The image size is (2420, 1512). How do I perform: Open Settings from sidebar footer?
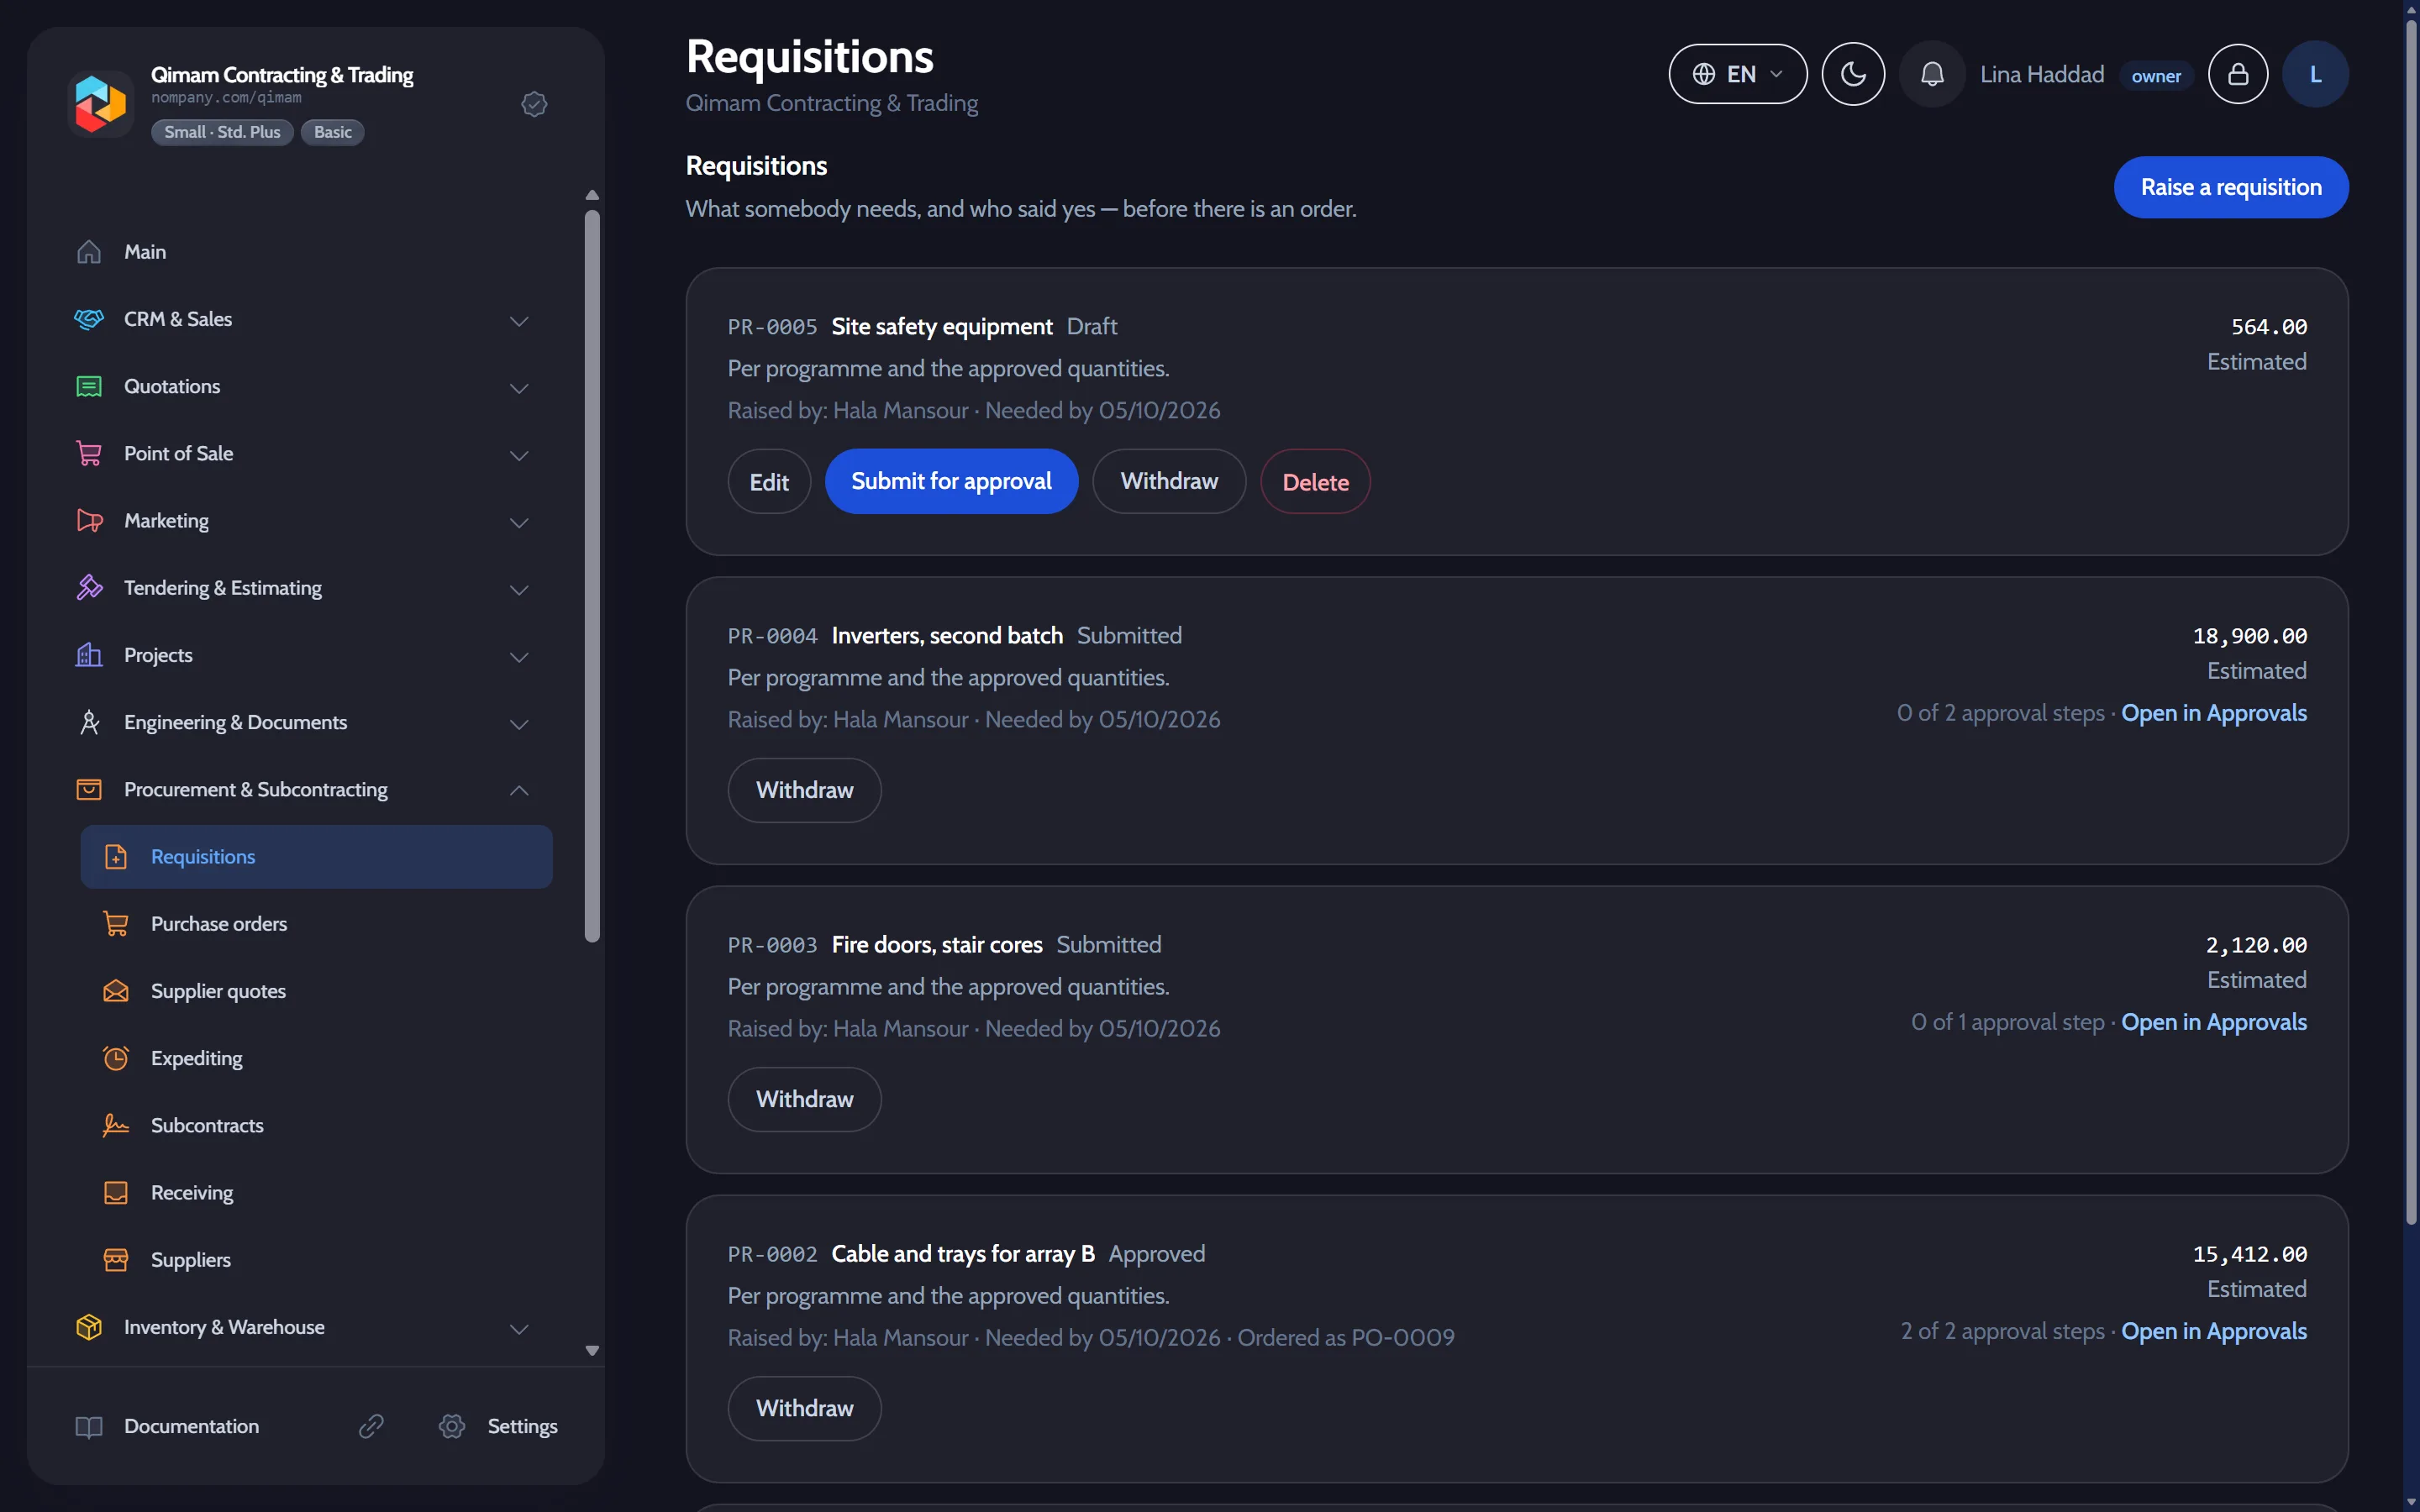coord(498,1426)
